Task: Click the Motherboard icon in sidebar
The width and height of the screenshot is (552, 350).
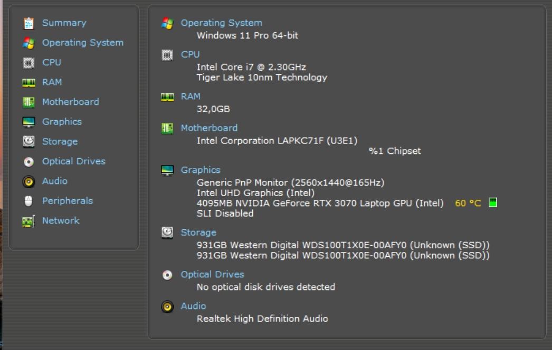Action: pos(28,102)
